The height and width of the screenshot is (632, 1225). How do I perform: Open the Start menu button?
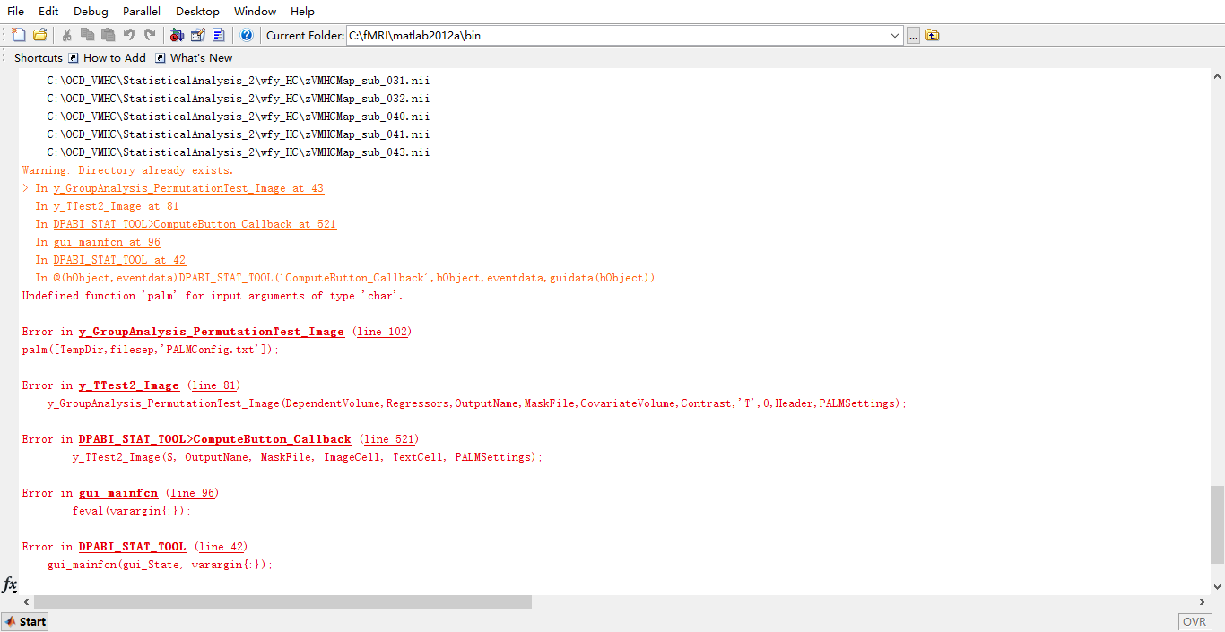pos(25,621)
